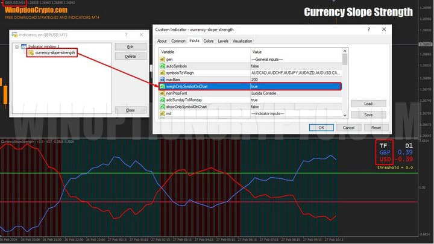The height and width of the screenshot is (244, 434).
Task: Click the GBPUSD,M15 chart symbol label
Action: 15,2
